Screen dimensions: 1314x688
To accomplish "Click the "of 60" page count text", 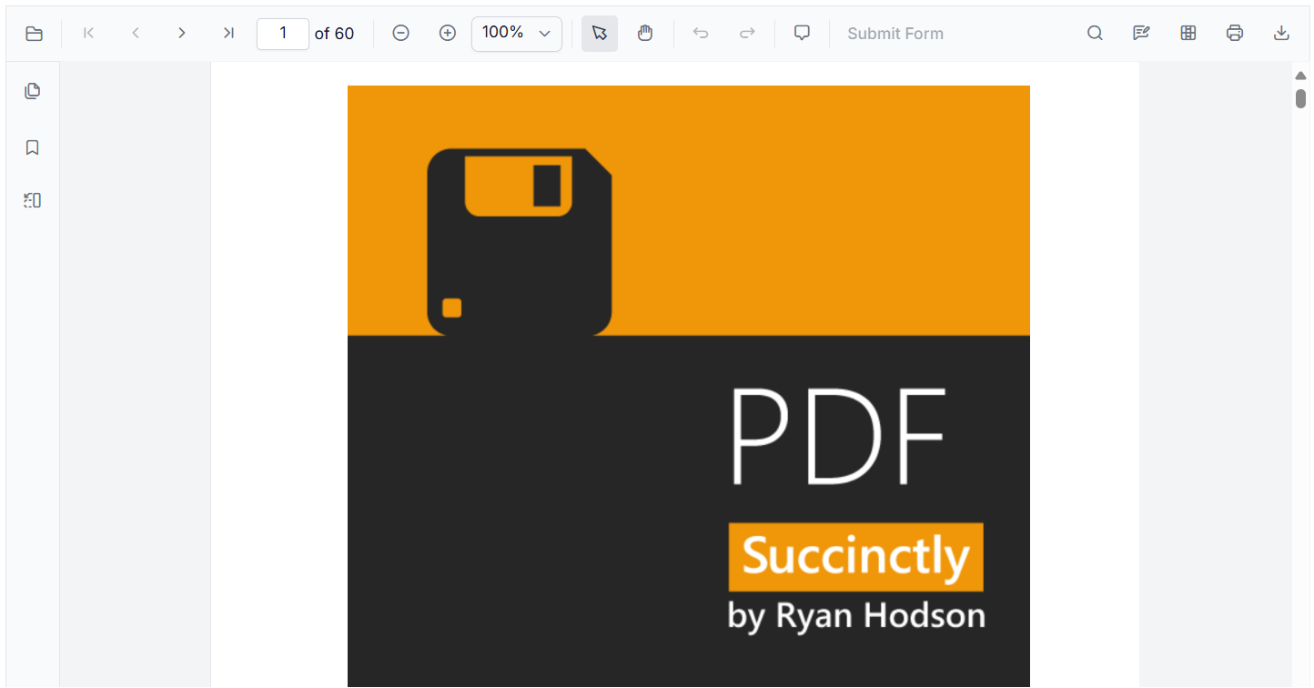I will pos(334,34).
